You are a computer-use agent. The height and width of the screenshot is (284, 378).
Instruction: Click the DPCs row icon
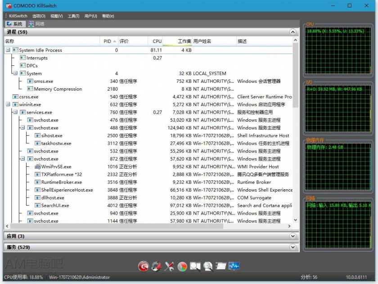(x=23, y=65)
